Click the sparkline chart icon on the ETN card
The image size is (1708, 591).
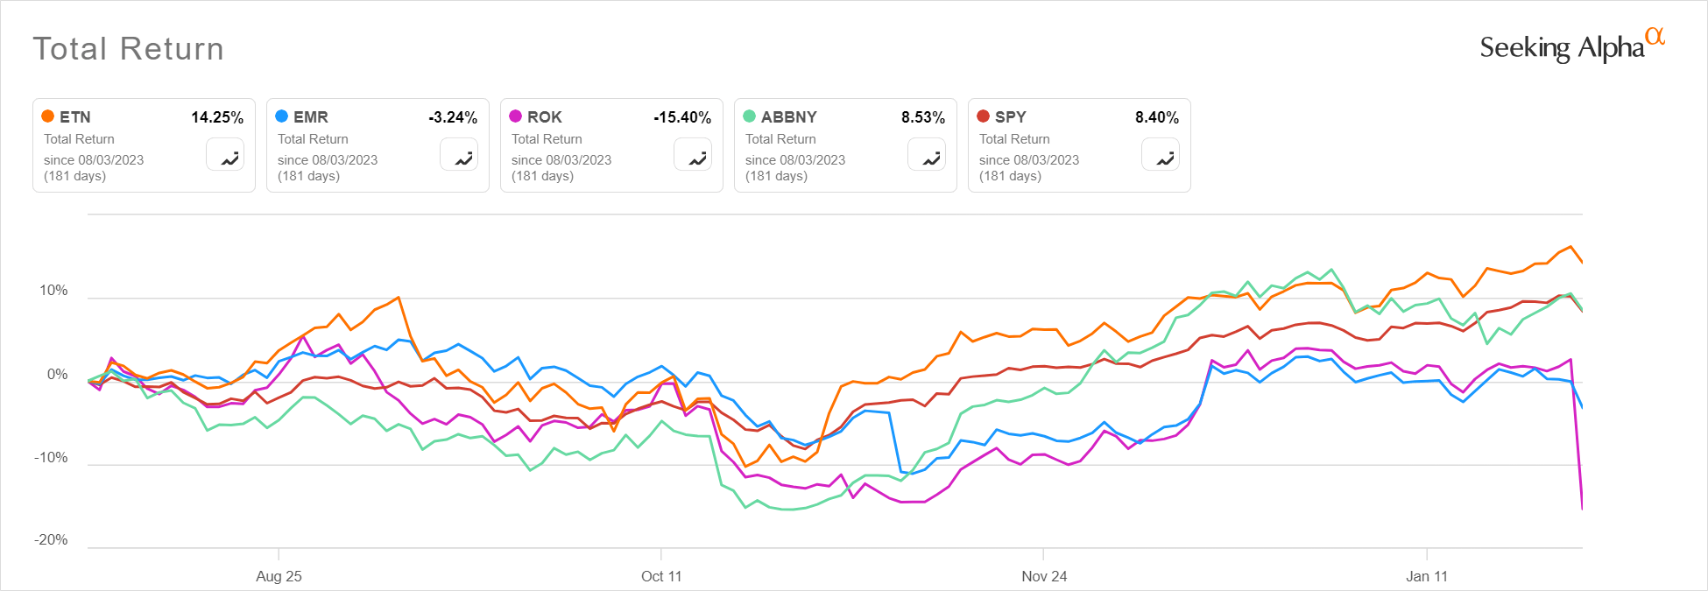(x=225, y=156)
